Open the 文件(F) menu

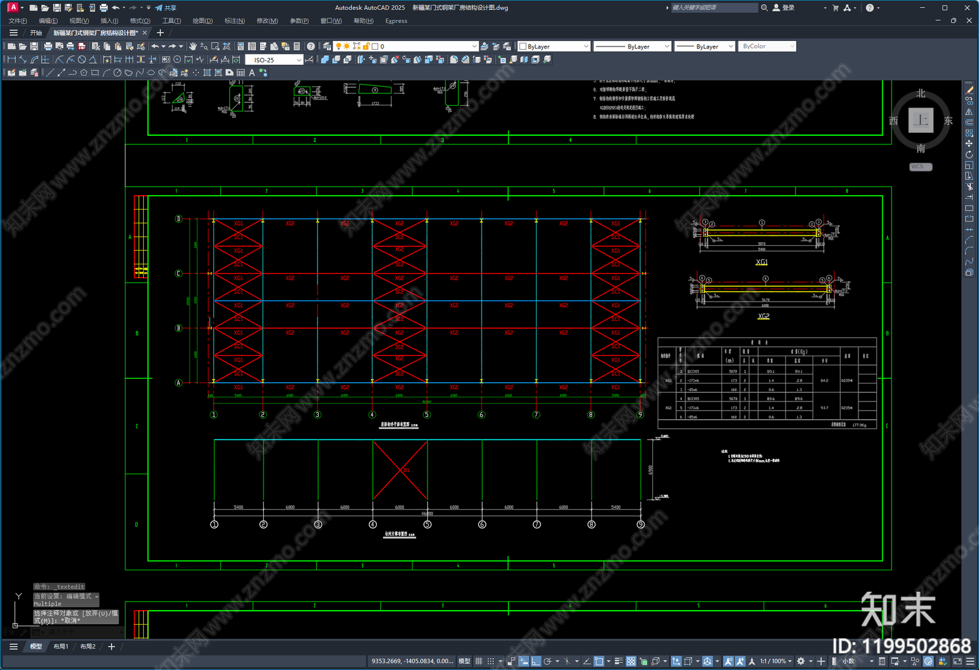point(18,21)
